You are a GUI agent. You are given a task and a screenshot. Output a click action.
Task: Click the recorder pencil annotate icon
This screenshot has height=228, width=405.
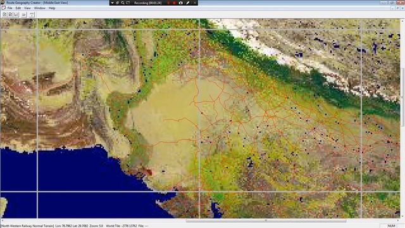tap(188, 3)
